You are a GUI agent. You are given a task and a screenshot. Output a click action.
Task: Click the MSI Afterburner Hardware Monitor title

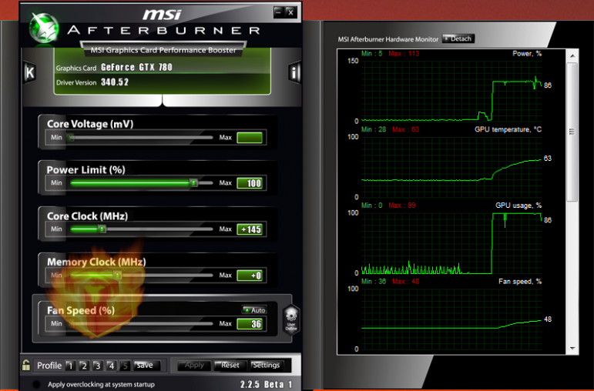coord(388,39)
